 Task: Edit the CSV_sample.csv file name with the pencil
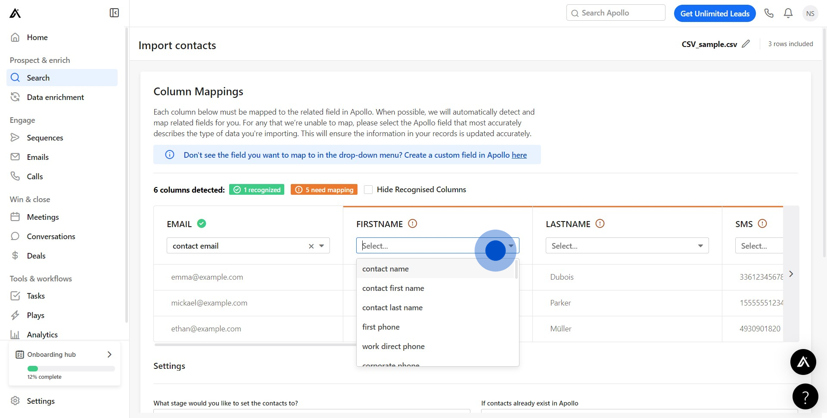[746, 44]
